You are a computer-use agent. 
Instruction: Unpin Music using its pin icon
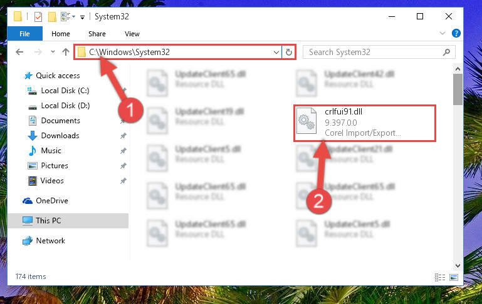coord(123,151)
